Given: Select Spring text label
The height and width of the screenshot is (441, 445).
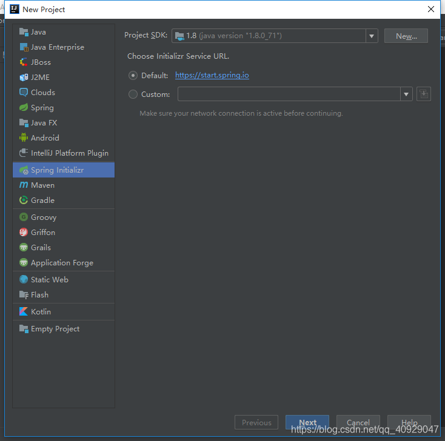Looking at the screenshot, I should coord(42,108).
